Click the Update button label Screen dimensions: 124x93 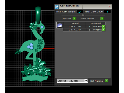pyautogui.click(x=67, y=19)
